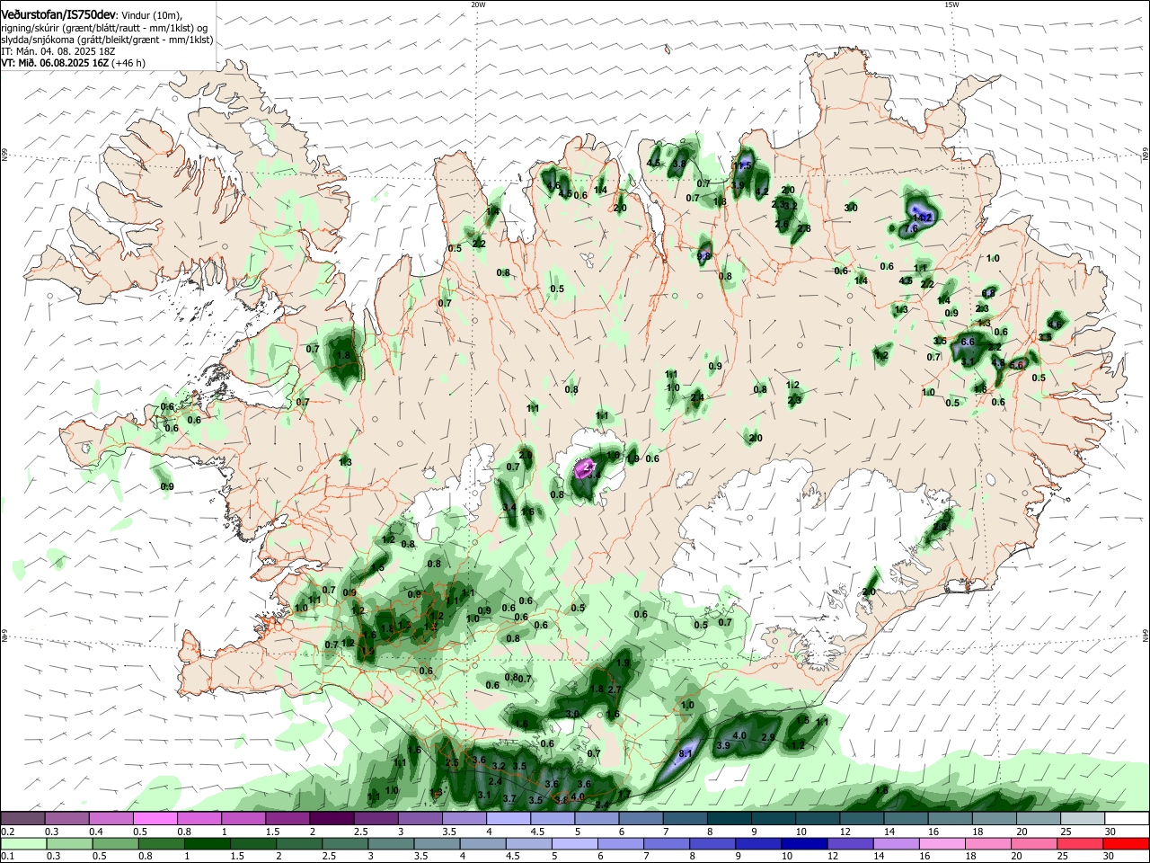
Task: Click the Veðurstofan/IS750dev title text
Action: click(58, 13)
